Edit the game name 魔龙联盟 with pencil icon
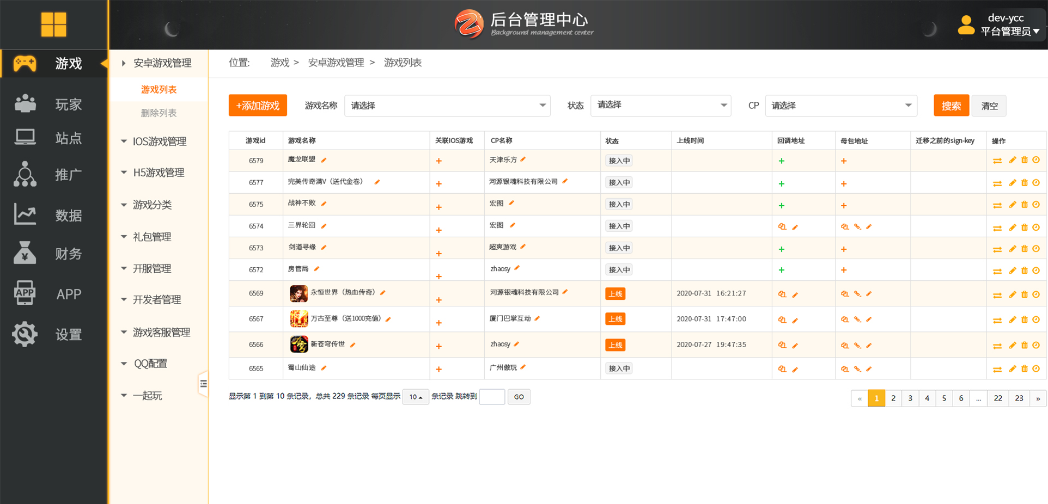1048x504 pixels. (x=324, y=159)
